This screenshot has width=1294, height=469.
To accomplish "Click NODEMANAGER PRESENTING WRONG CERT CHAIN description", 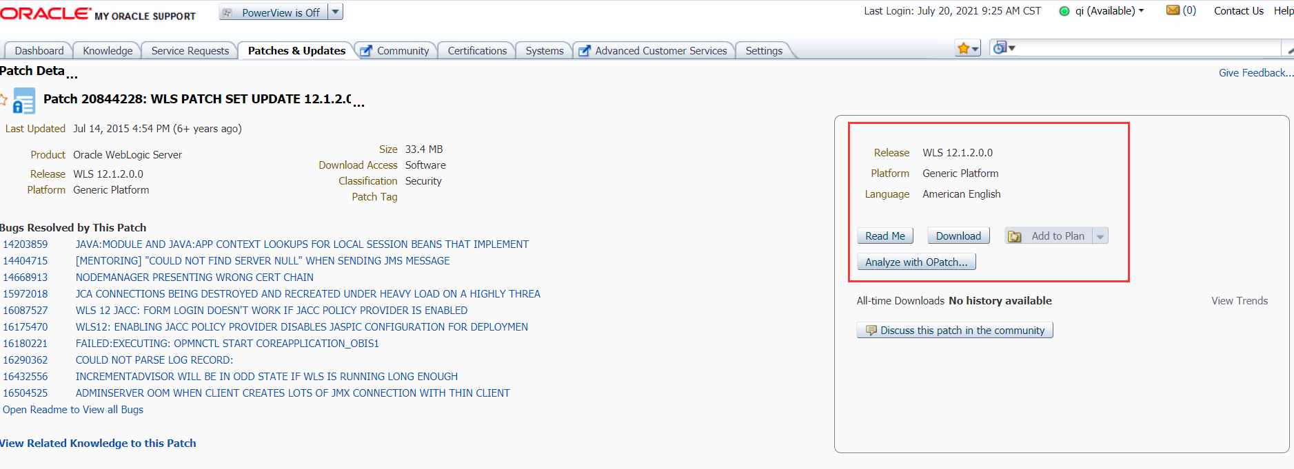I will pyautogui.click(x=194, y=278).
